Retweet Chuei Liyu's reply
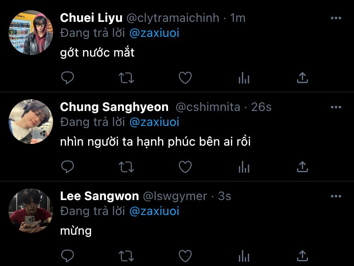This screenshot has height=266, width=354. pos(126,78)
